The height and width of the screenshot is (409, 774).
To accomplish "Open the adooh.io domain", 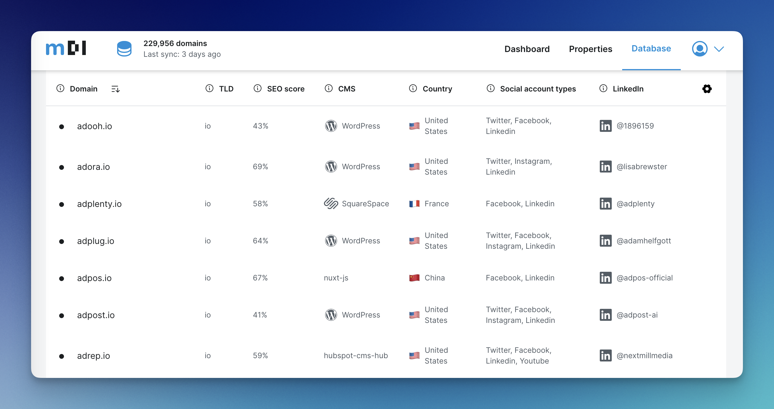I will [94, 126].
